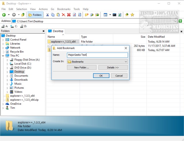
Task: Open the command prompt toolbar icon
Action: pos(114,15)
